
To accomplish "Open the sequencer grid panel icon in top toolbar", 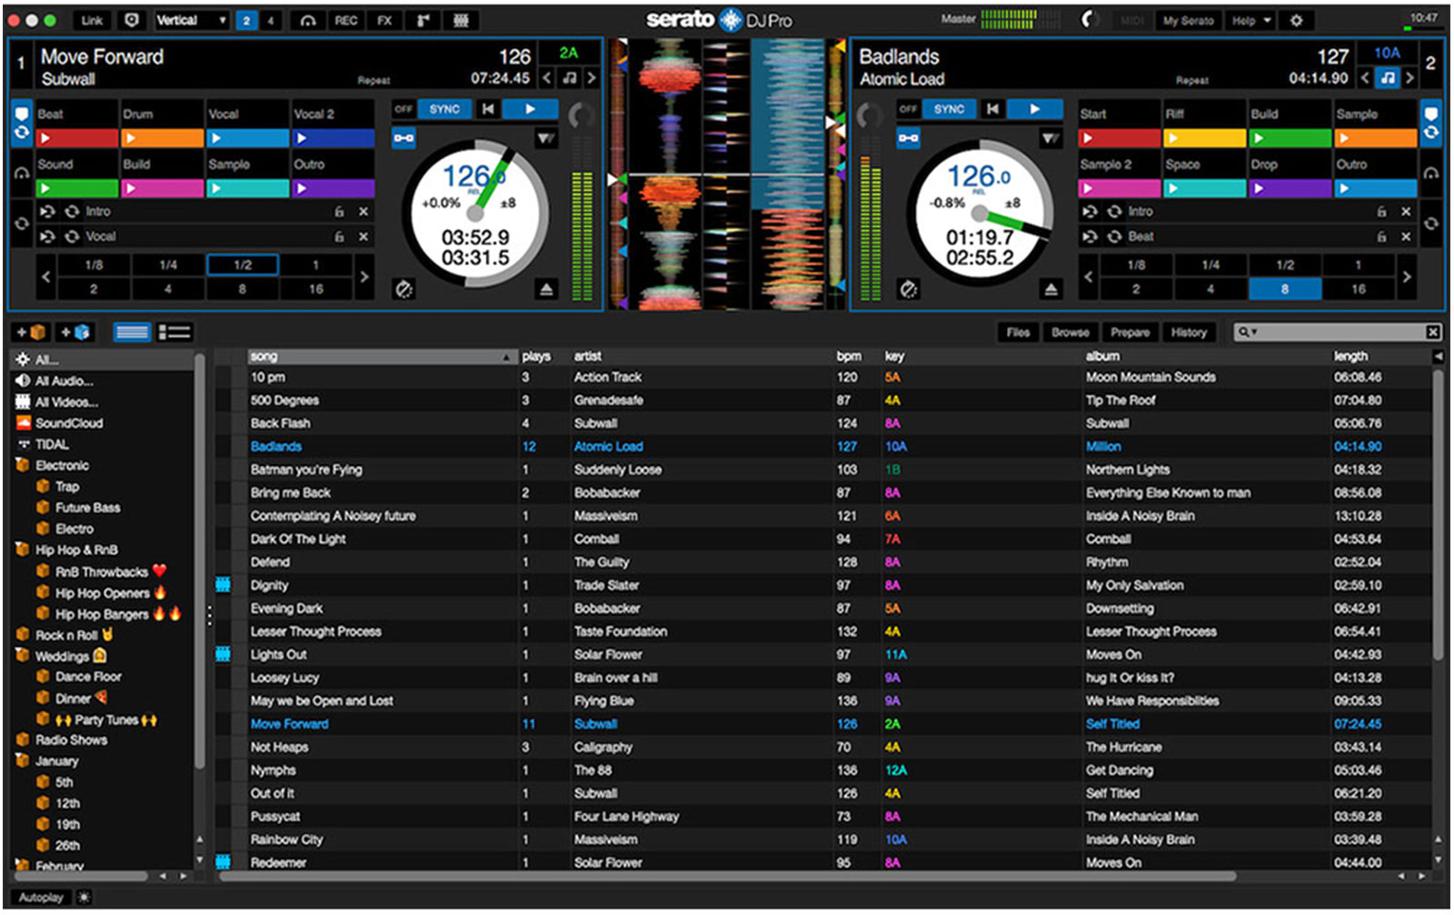I will 461,20.
